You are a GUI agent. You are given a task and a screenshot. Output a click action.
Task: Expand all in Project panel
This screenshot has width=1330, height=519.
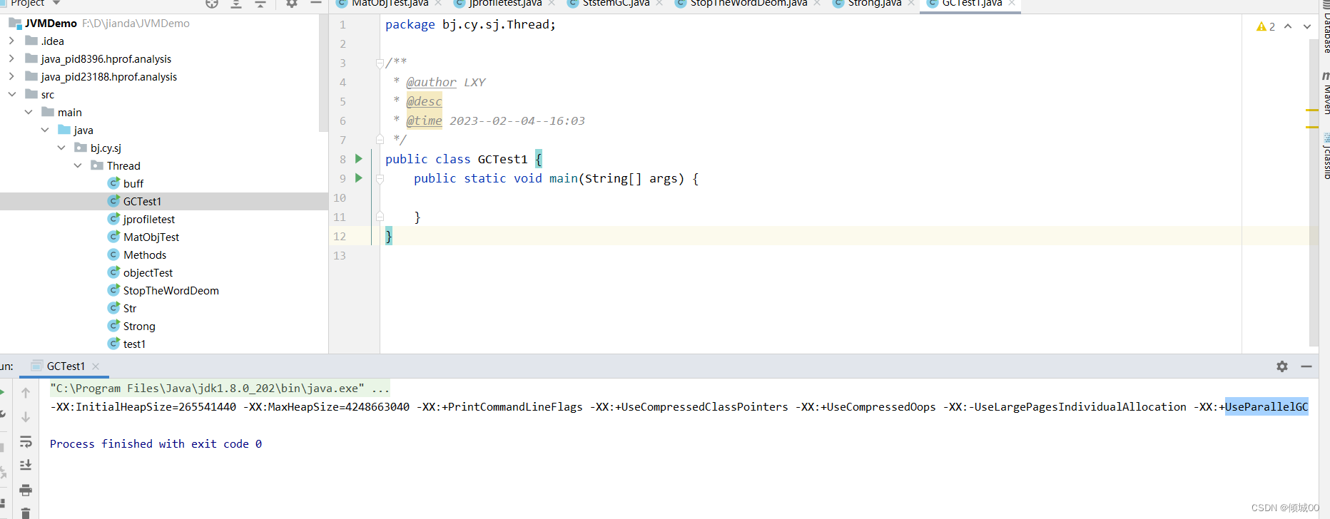point(236,4)
